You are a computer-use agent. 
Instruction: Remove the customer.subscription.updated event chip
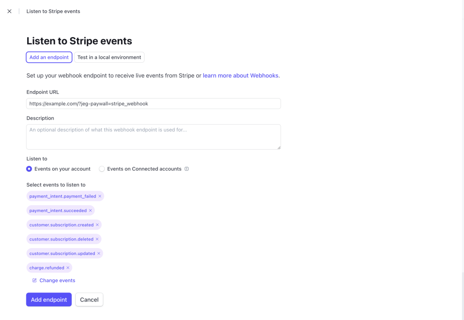pos(98,254)
